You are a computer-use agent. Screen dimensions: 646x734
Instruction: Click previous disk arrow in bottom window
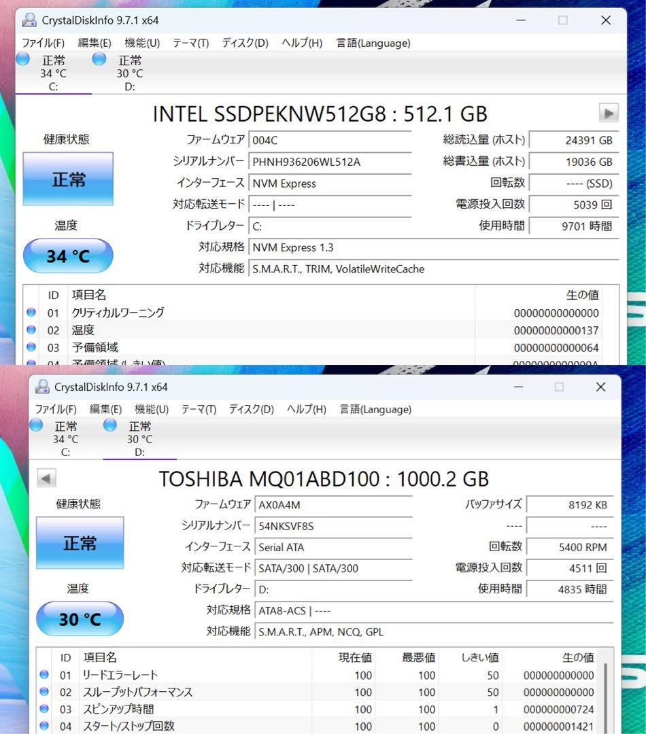[x=46, y=478]
